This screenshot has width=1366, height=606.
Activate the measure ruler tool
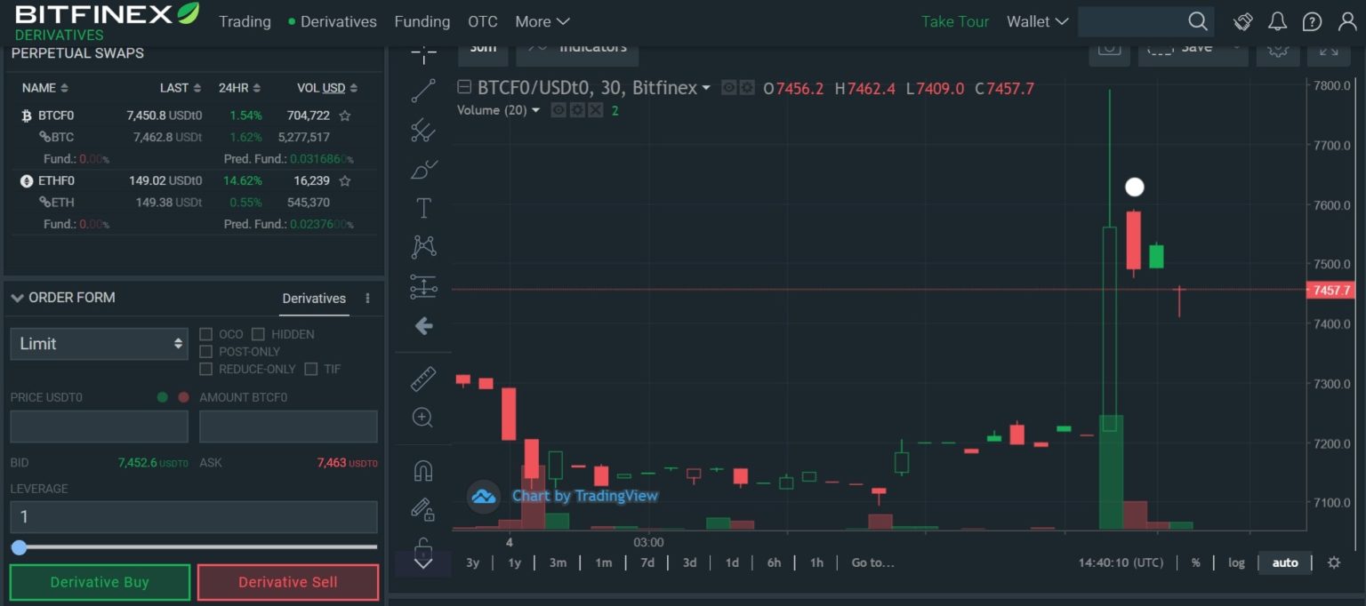coord(423,378)
